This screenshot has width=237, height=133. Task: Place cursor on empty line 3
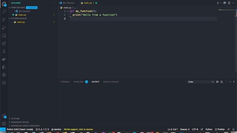point(143,19)
